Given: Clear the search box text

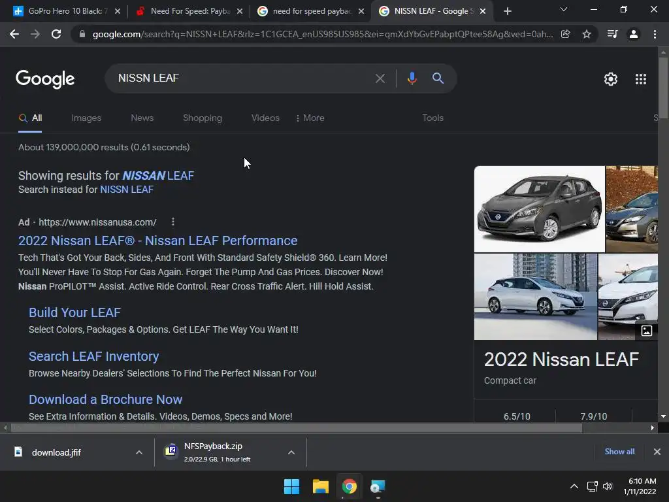Looking at the screenshot, I should click(x=380, y=78).
